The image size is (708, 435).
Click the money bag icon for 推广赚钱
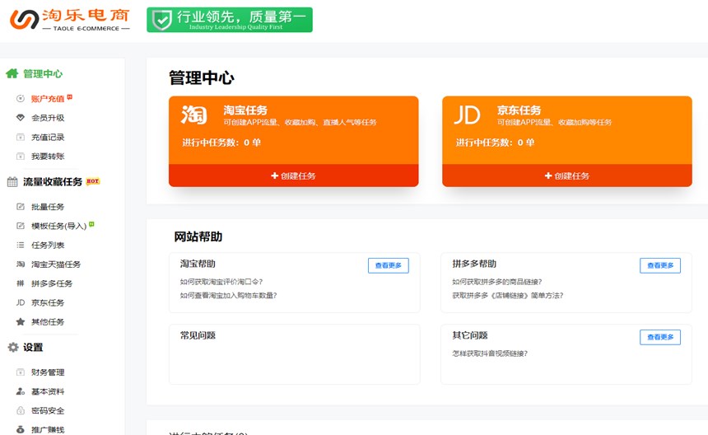[x=21, y=430]
